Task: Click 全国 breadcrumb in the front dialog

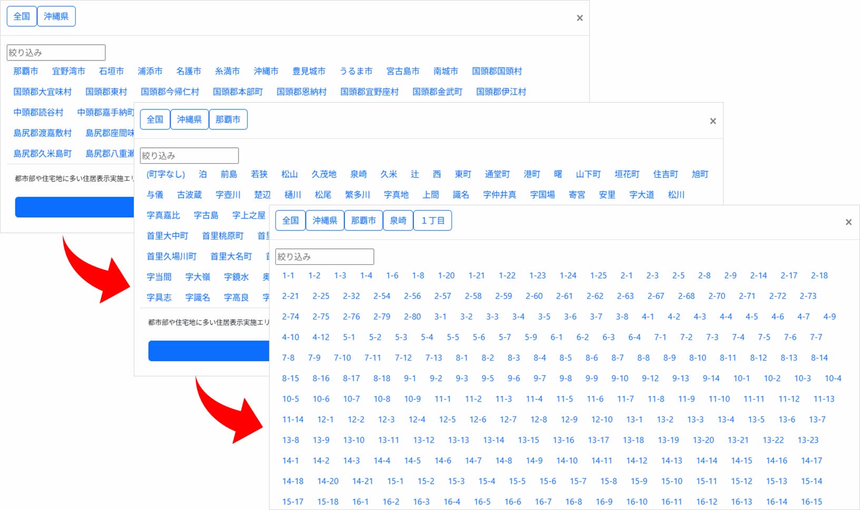Action: (290, 221)
